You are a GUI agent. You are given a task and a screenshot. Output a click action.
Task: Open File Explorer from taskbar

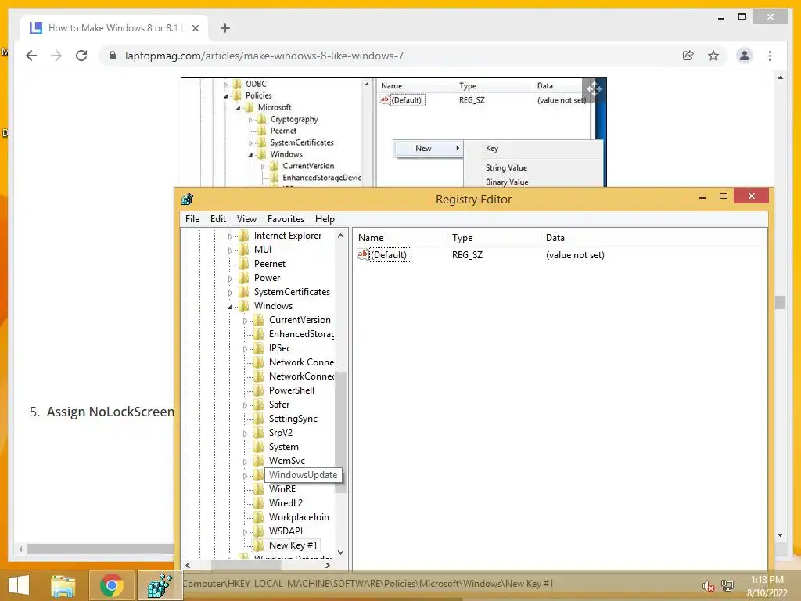coord(63,585)
